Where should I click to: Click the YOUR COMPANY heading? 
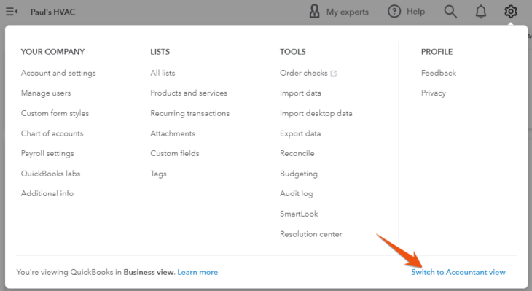tap(52, 52)
